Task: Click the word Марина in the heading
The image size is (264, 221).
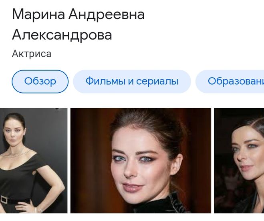Action: [38, 15]
